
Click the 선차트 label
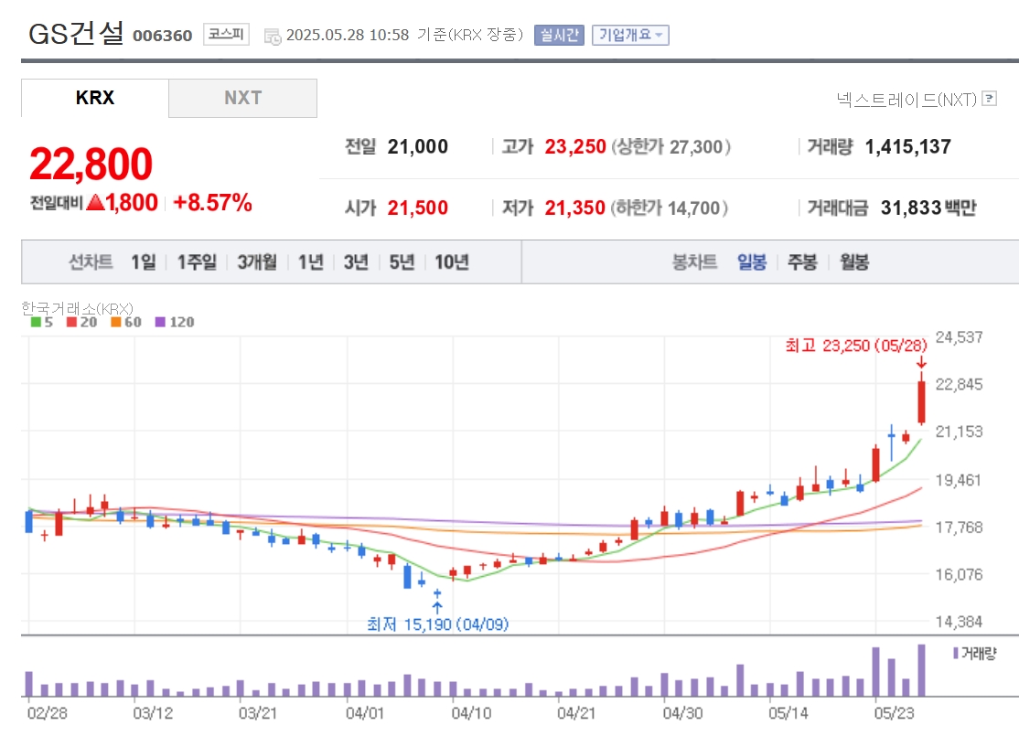click(x=91, y=261)
